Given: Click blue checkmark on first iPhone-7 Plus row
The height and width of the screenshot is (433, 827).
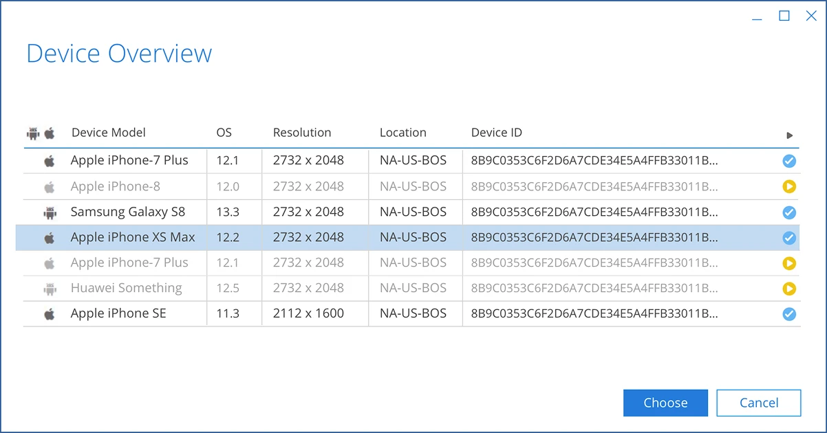Looking at the screenshot, I should [x=789, y=161].
